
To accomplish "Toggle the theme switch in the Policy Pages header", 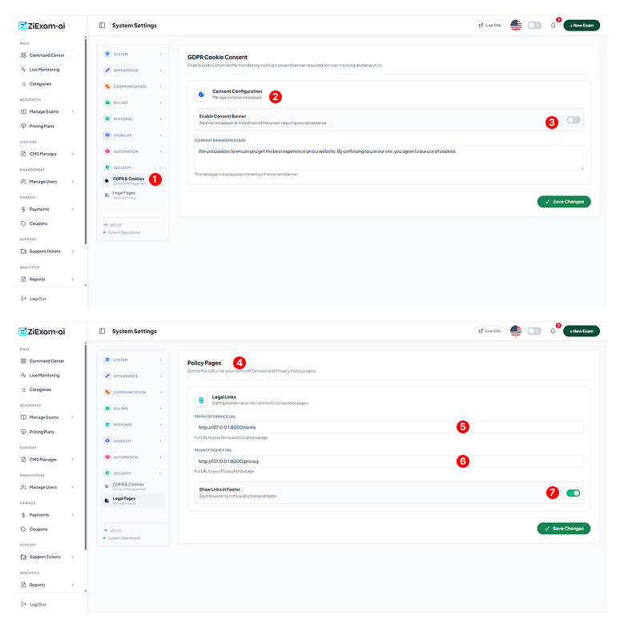I will click(x=534, y=331).
